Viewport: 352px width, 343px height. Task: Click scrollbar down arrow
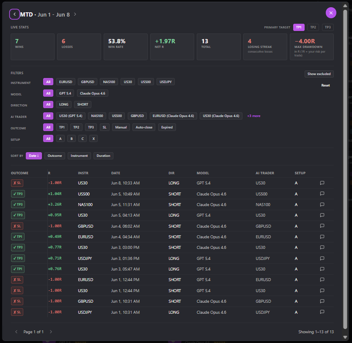(345, 337)
